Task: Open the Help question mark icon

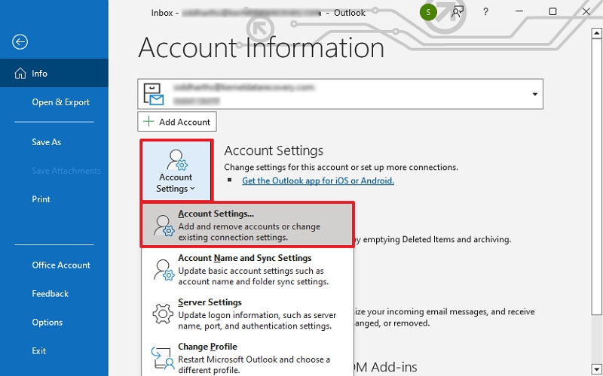Action: pyautogui.click(x=486, y=12)
